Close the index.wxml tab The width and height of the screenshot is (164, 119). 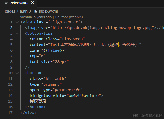(33, 3)
